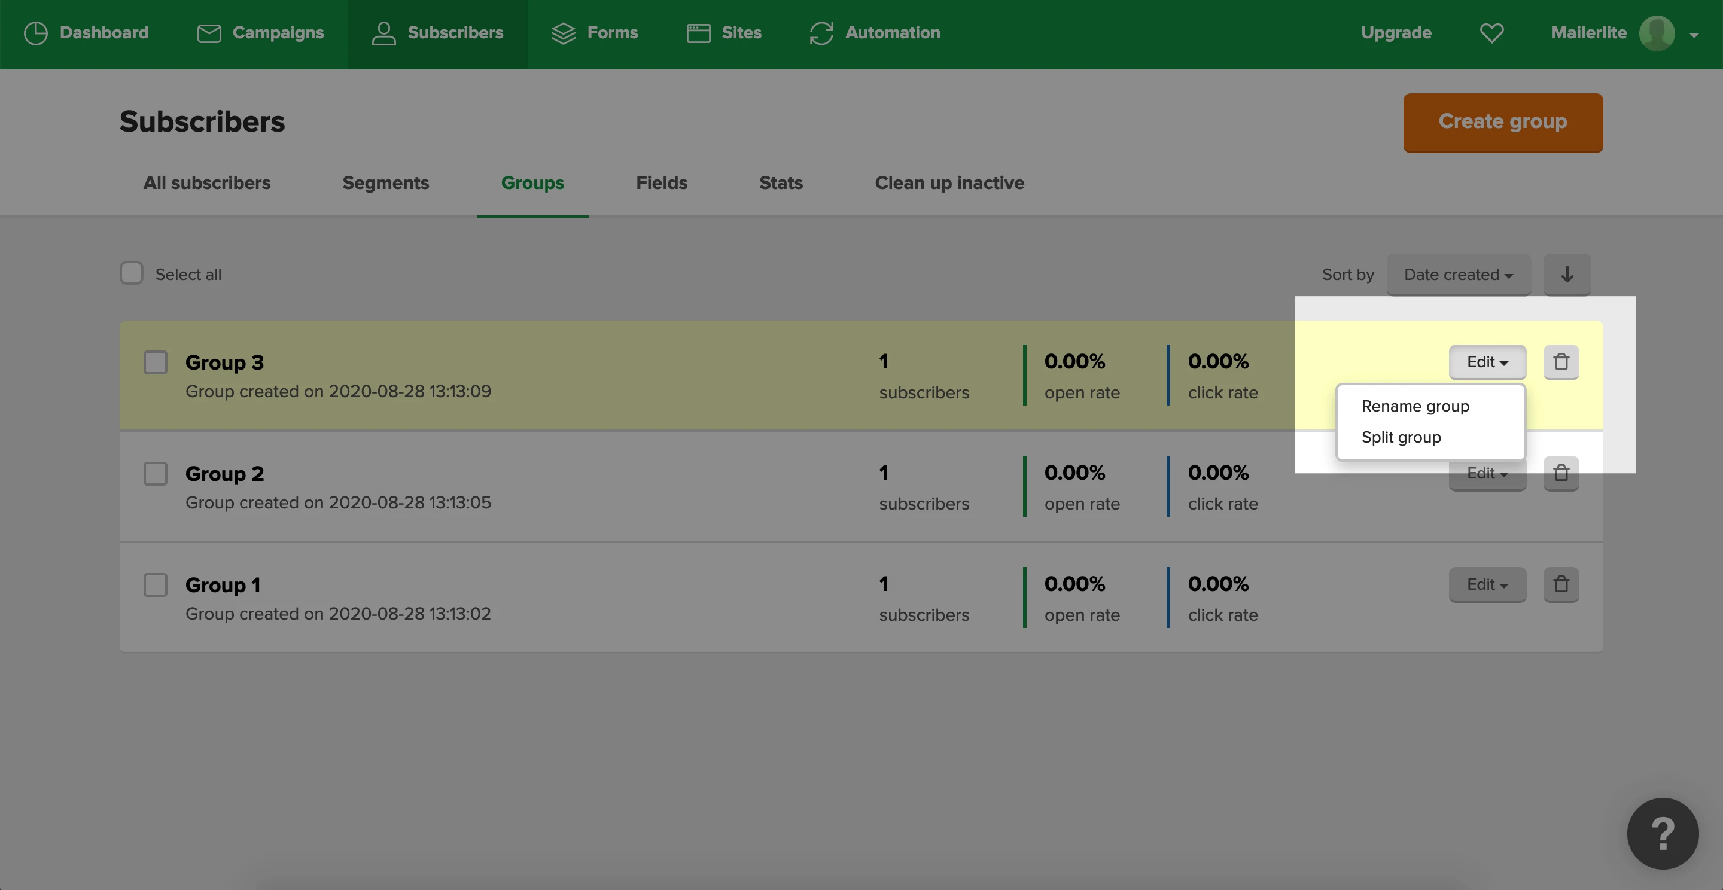The image size is (1723, 890).
Task: Switch to the Segments tab
Action: pyautogui.click(x=385, y=182)
